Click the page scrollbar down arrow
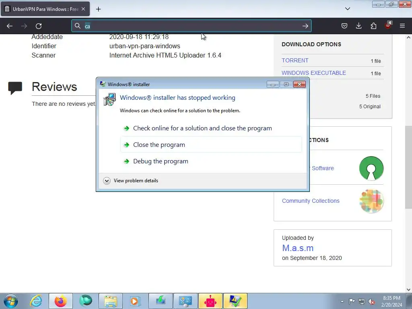This screenshot has width=412, height=309. click(408, 290)
